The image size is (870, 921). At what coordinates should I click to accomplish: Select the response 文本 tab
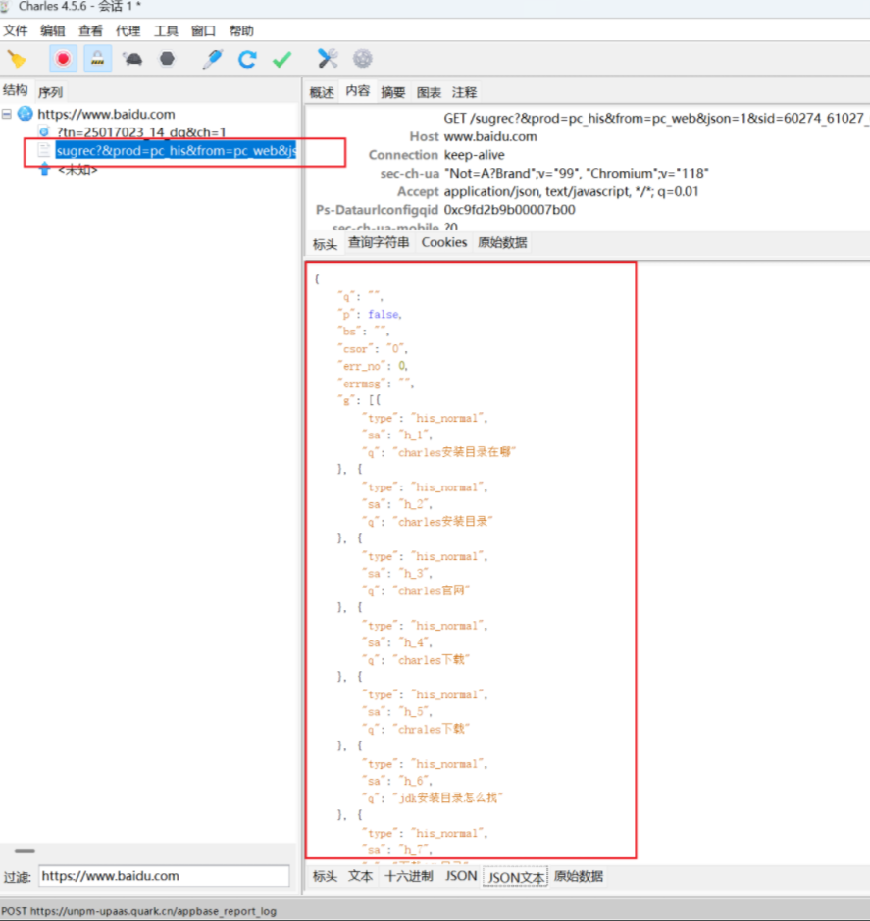click(x=361, y=876)
